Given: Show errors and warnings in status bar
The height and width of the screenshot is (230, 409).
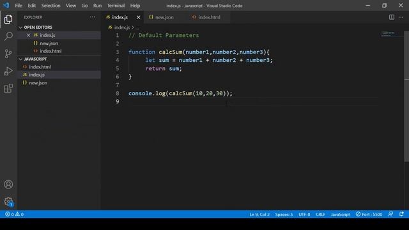Looking at the screenshot, I should pyautogui.click(x=14, y=215).
